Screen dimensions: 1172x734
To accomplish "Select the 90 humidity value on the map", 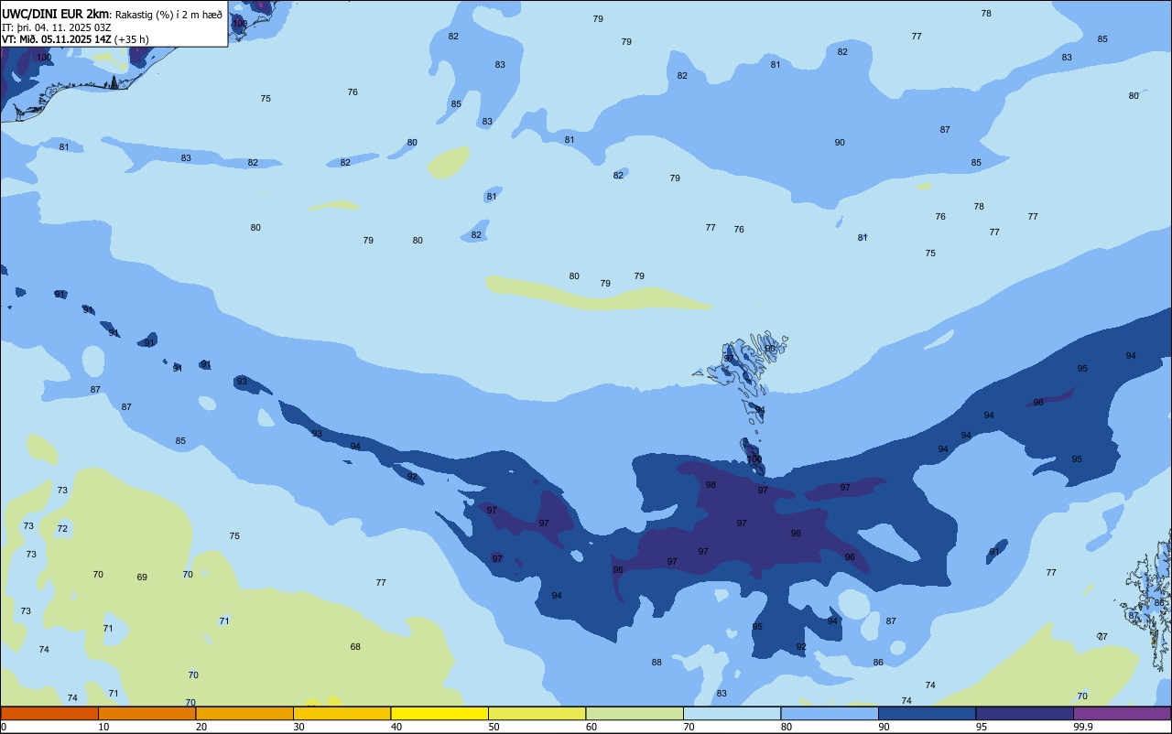I will (x=840, y=143).
